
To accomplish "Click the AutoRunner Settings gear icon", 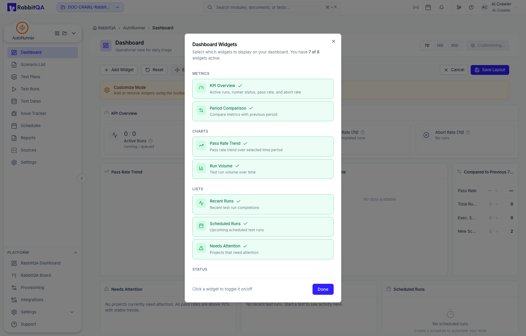I will coord(14,163).
